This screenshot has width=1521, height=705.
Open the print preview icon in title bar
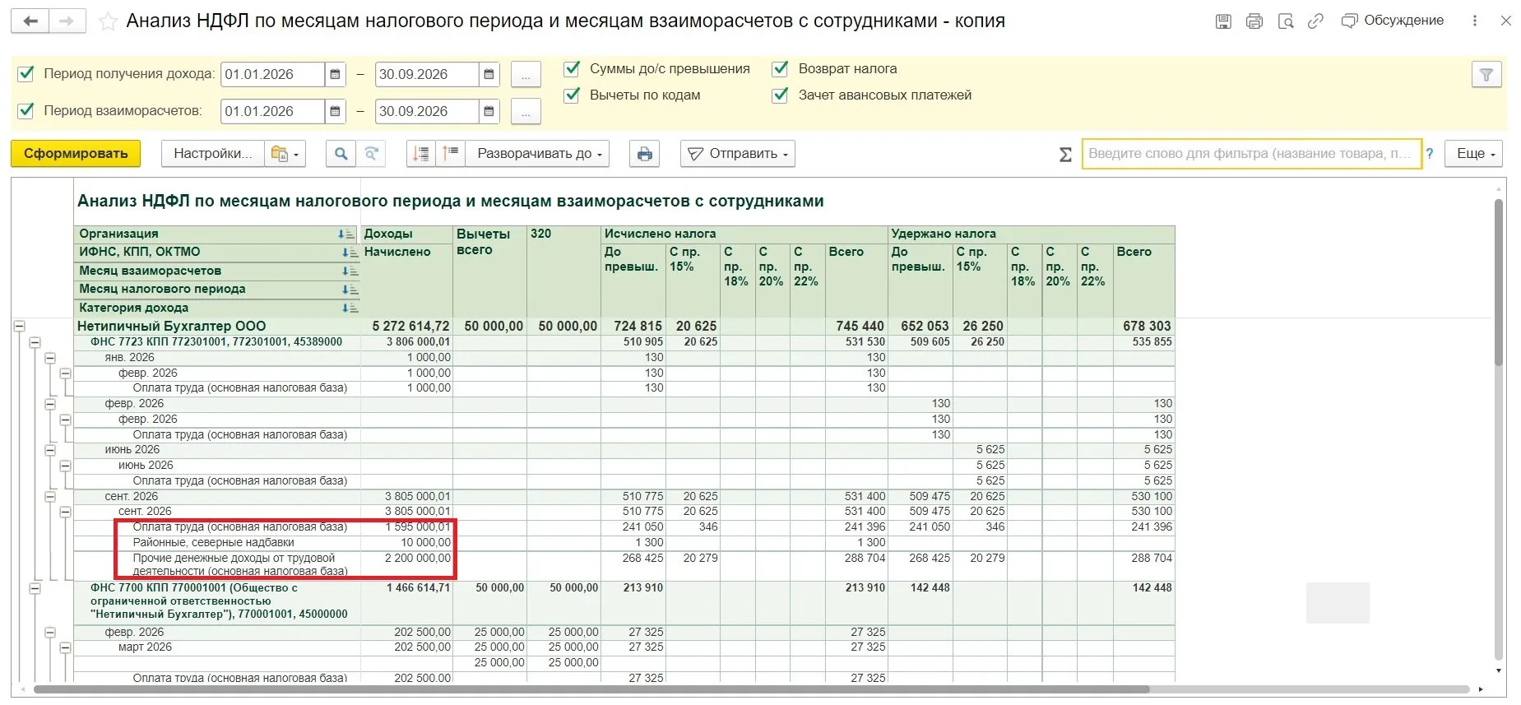tap(1286, 21)
